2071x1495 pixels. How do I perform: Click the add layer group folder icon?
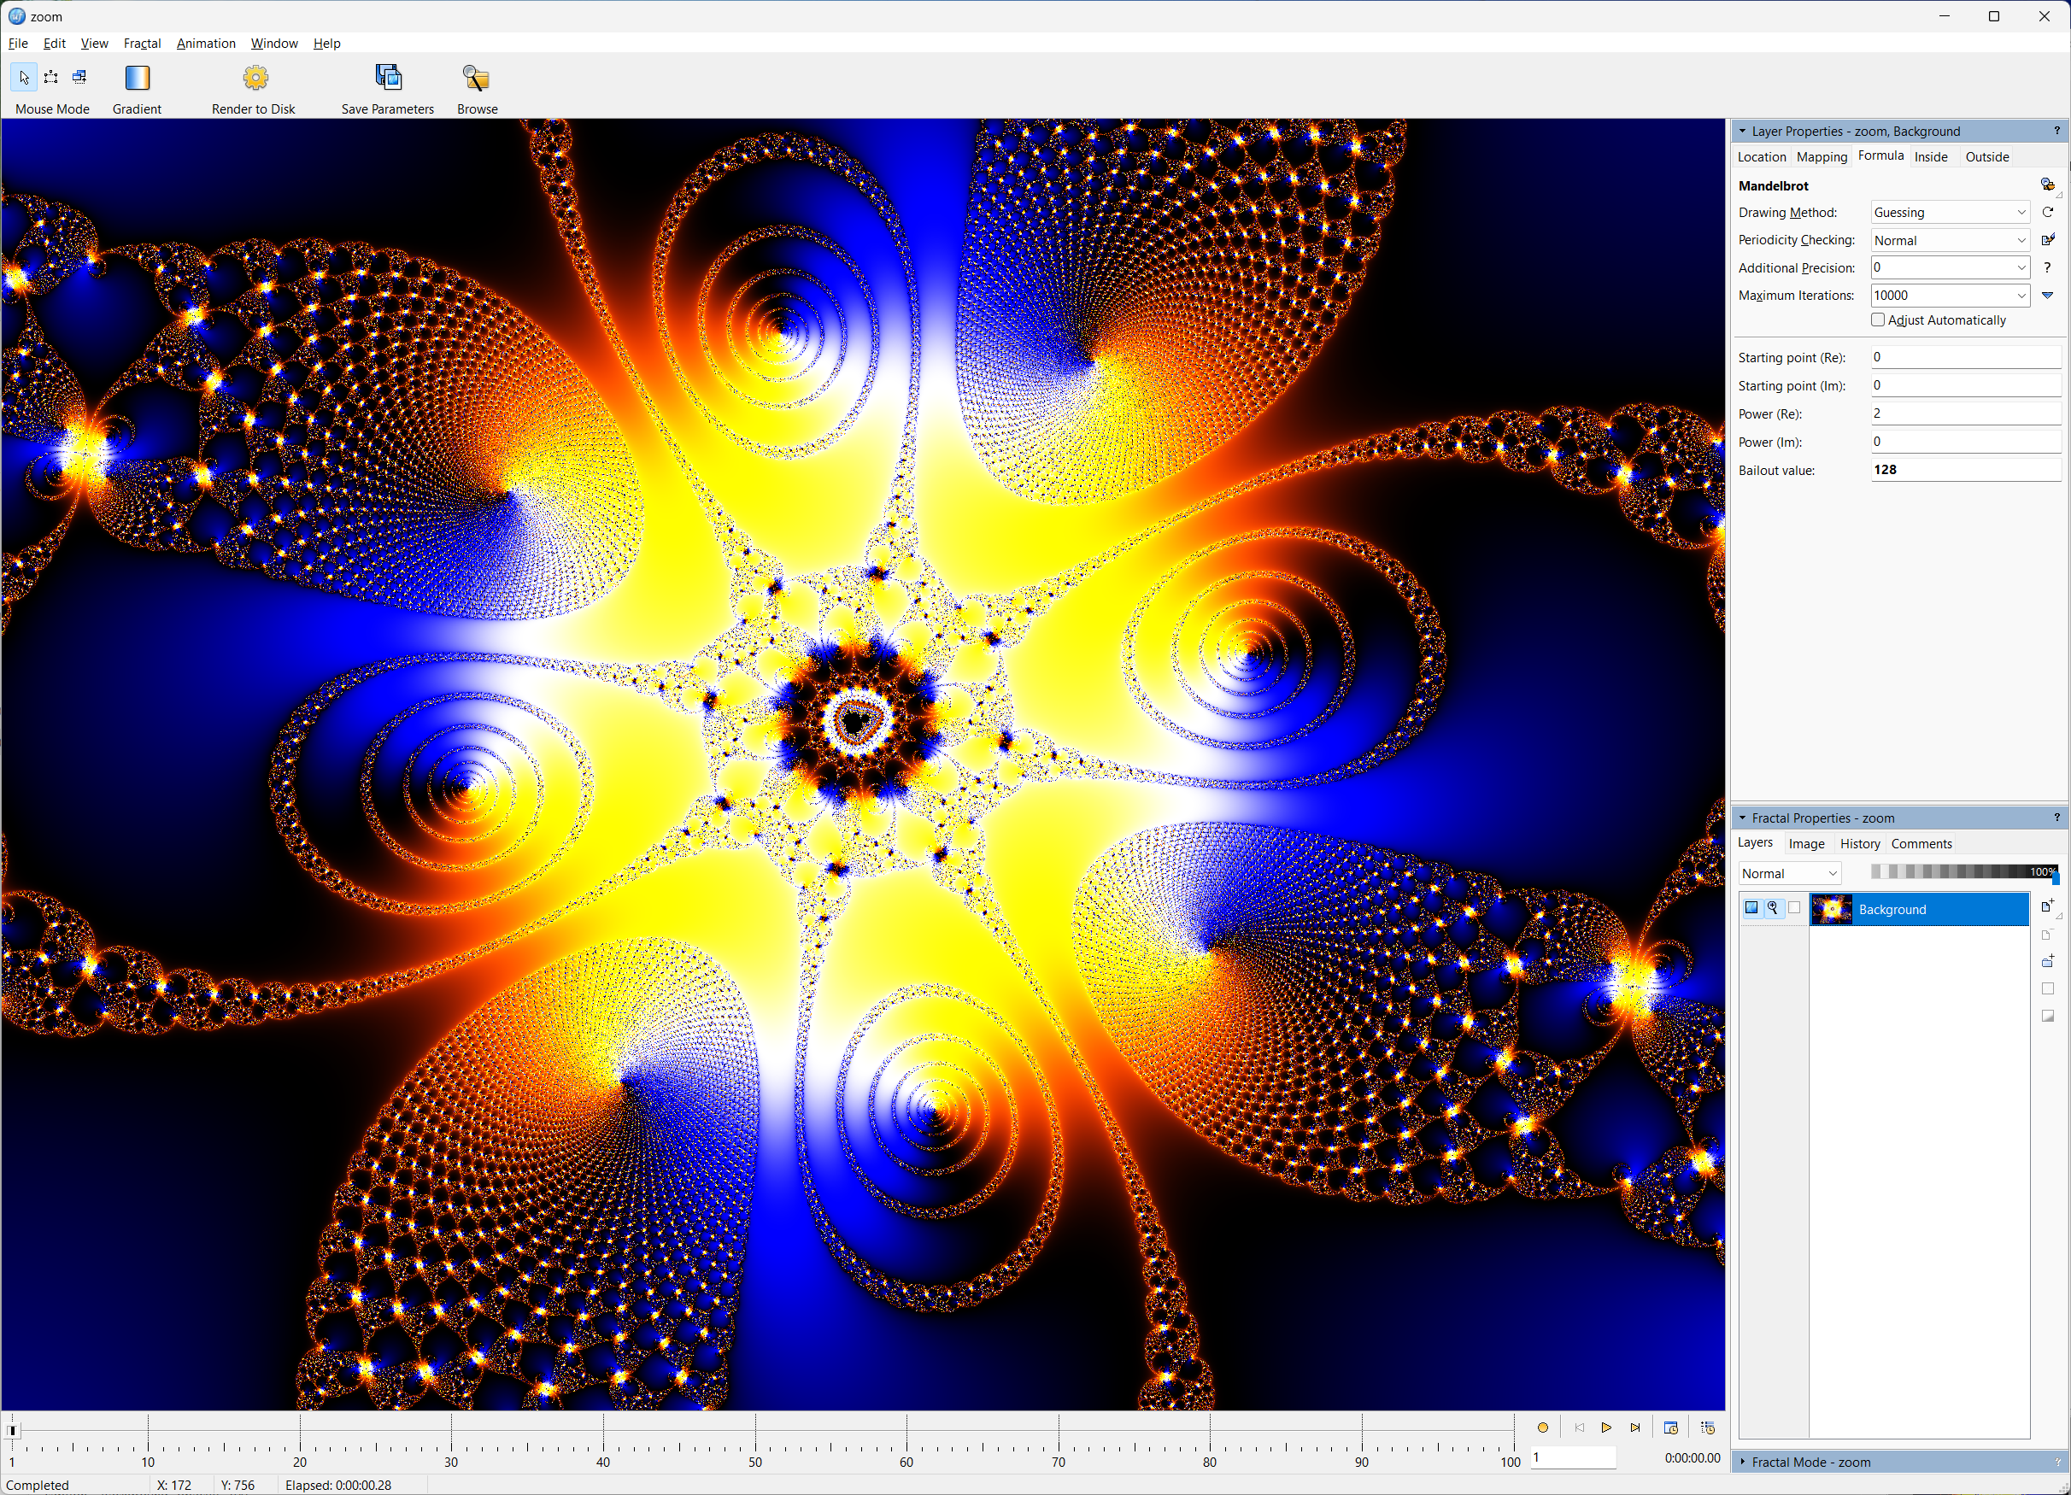tap(2046, 962)
